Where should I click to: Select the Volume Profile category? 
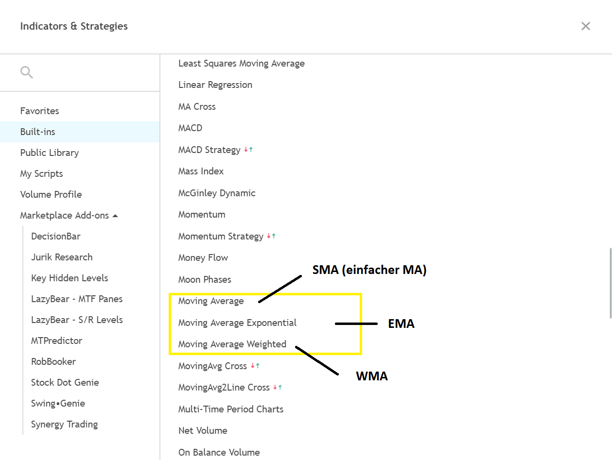tap(51, 194)
